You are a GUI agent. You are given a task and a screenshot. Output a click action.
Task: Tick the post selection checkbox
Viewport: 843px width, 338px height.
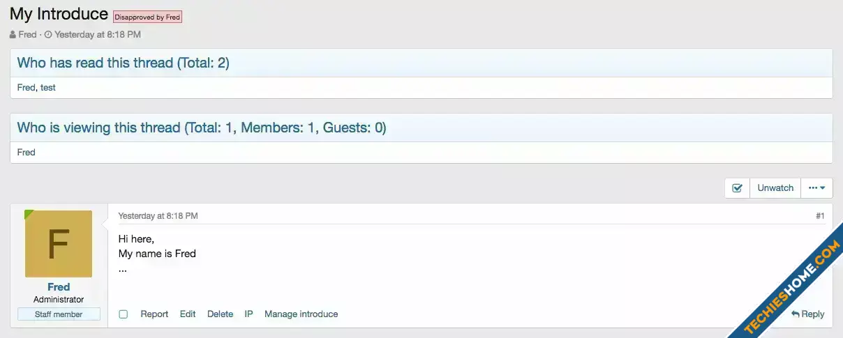coord(124,314)
